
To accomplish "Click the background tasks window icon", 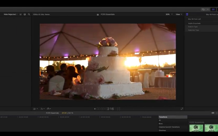I will pos(203,9).
